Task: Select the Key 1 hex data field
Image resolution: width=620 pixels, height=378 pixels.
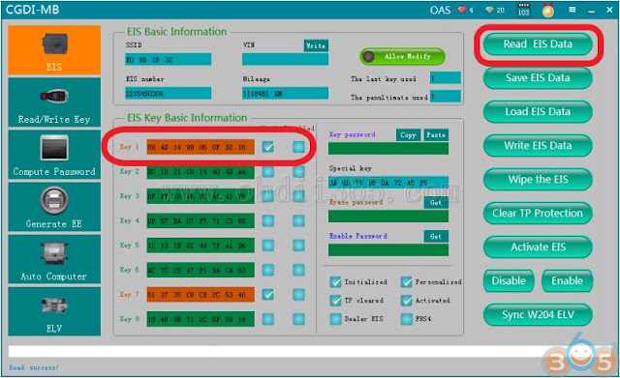Action: click(x=201, y=147)
